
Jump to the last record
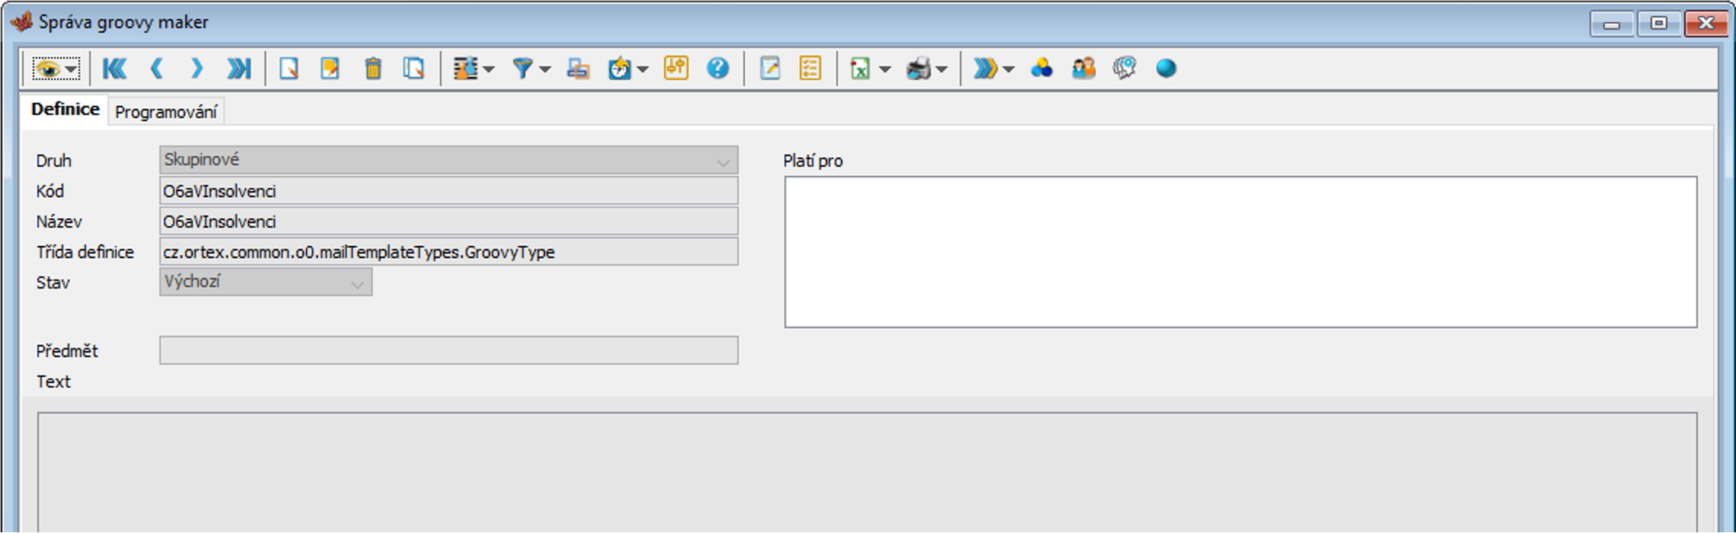click(x=239, y=69)
